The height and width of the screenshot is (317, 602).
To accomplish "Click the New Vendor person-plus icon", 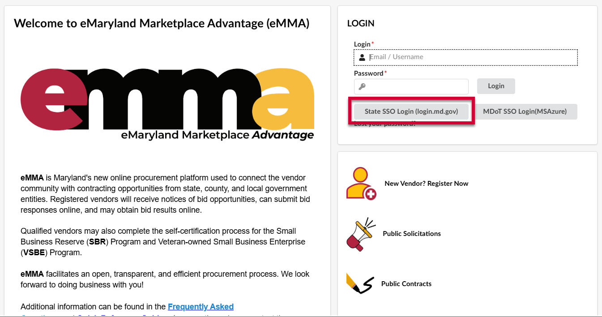I will pyautogui.click(x=361, y=184).
